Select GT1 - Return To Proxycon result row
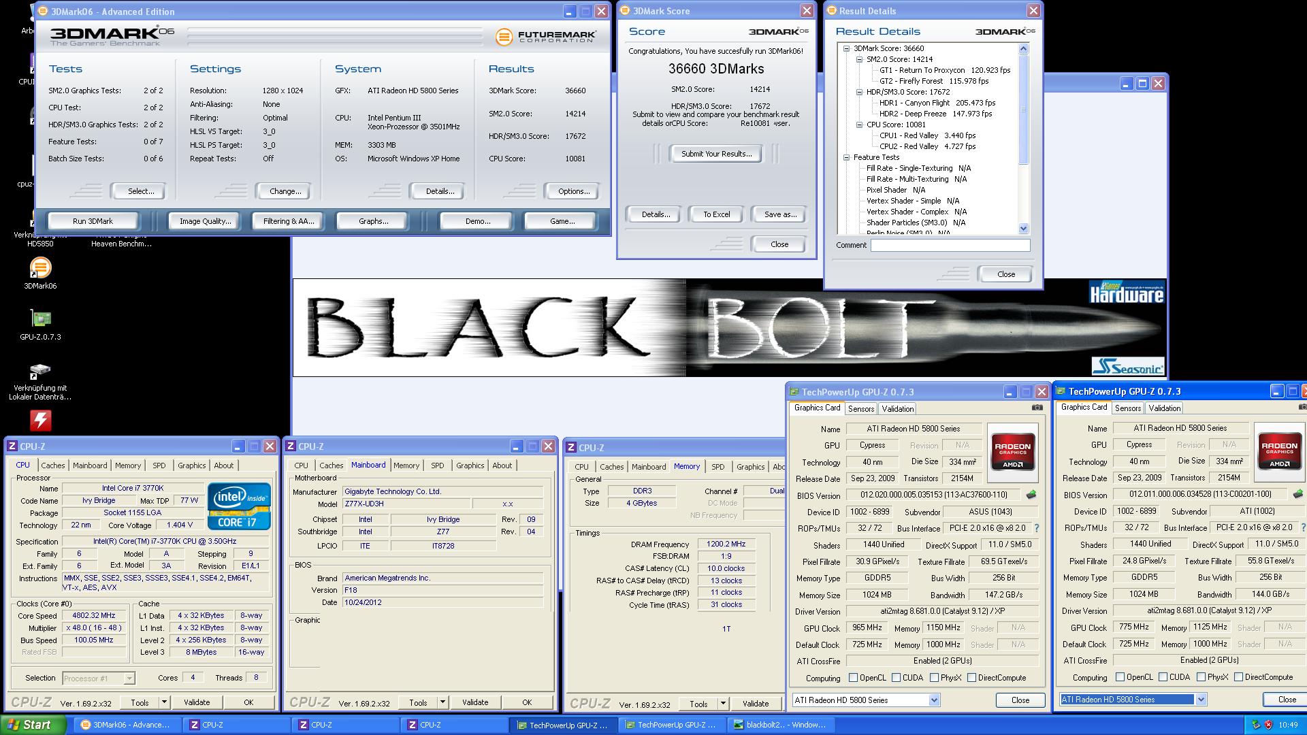The width and height of the screenshot is (1307, 735). (945, 70)
